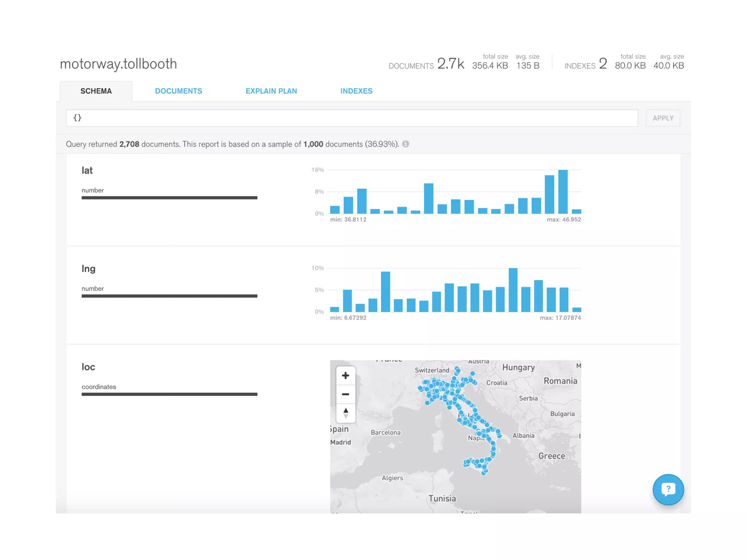747x560 pixels.
Task: Zoom in on the loc map
Action: [345, 376]
